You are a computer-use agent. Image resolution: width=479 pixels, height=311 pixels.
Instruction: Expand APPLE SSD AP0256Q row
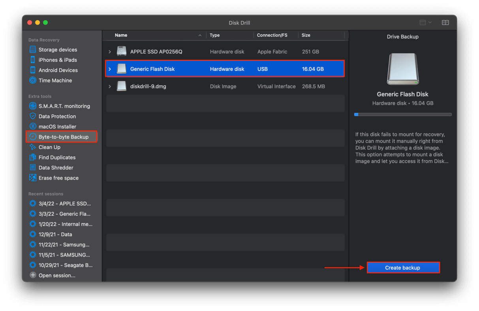[110, 52]
